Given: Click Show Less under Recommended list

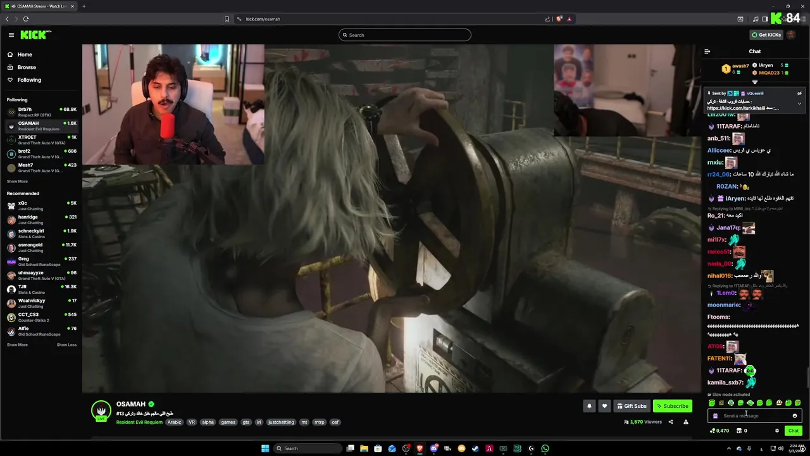Looking at the screenshot, I should [66, 345].
